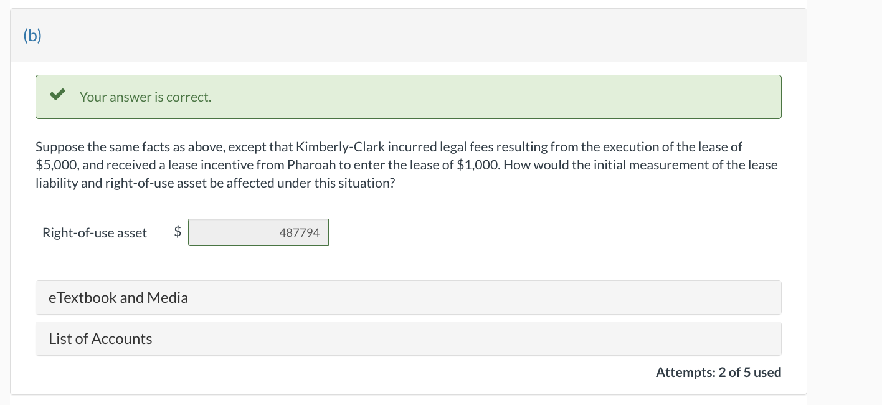This screenshot has width=882, height=405.
Task: Collapse the (b) question section
Action: click(x=31, y=35)
